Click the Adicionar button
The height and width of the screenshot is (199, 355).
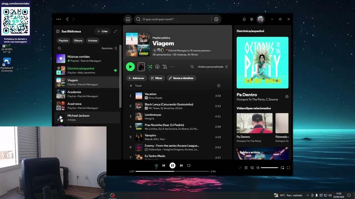136,78
